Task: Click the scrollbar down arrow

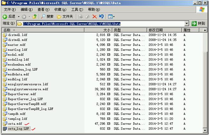Action: tap(205, 130)
